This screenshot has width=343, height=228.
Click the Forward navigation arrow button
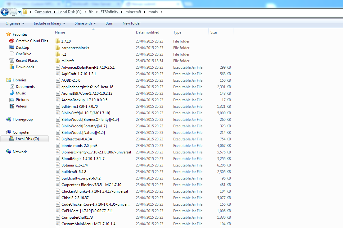pos(14,12)
